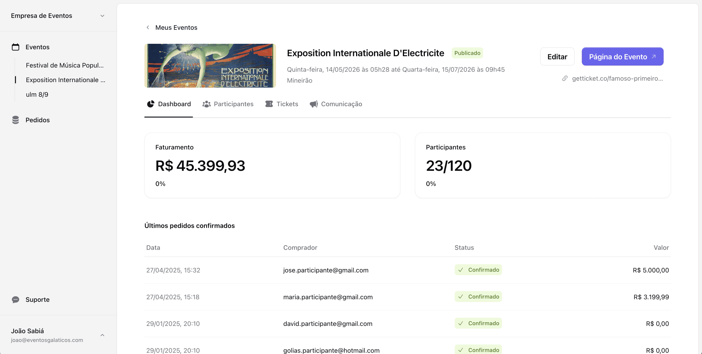This screenshot has height=354, width=702.
Task: Open the Página do Evento button
Action: 623,57
